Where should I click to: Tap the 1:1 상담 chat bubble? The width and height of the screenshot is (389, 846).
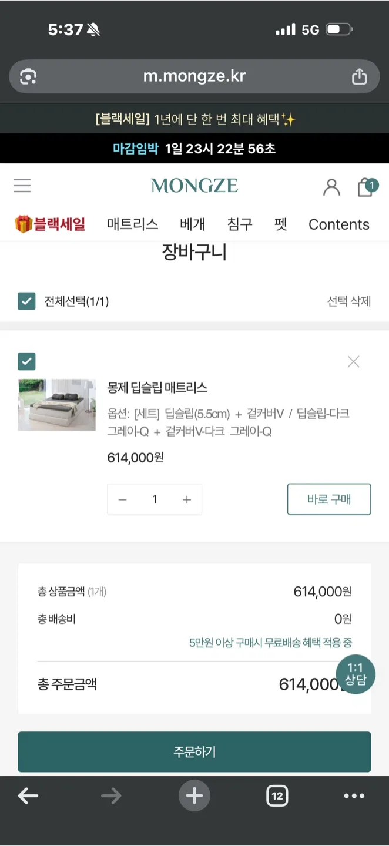click(356, 674)
